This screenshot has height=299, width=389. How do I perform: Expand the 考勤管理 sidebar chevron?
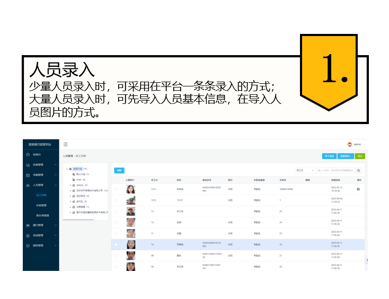pyautogui.click(x=56, y=175)
